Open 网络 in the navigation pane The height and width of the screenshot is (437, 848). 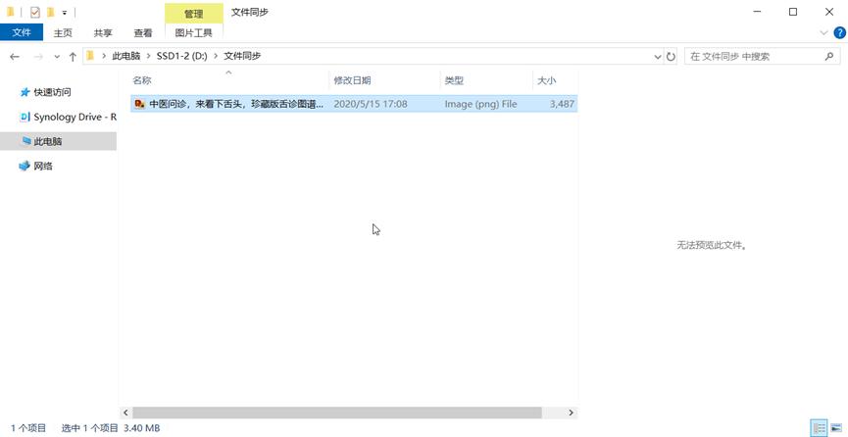pos(36,167)
